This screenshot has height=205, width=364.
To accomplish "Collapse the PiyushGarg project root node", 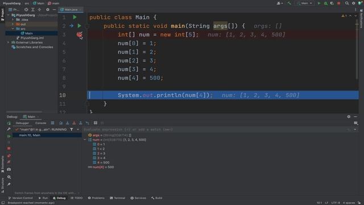I will 9,15.
